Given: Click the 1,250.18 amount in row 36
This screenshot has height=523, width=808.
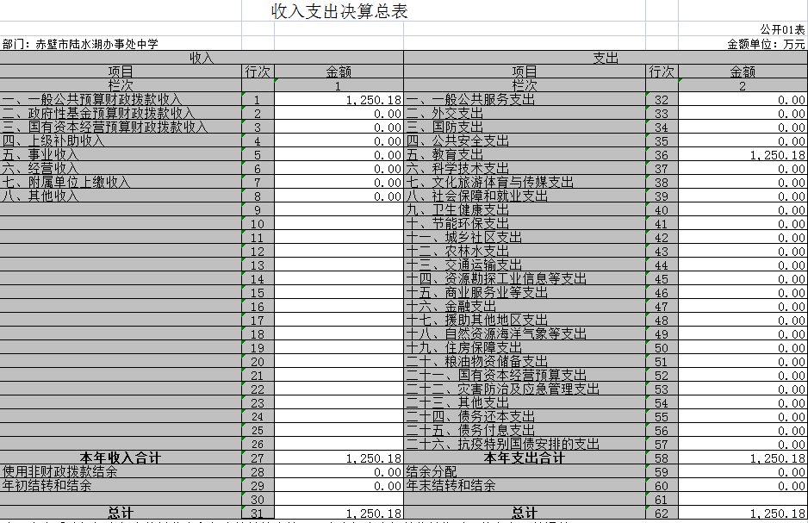Looking at the screenshot, I should pyautogui.click(x=743, y=154).
